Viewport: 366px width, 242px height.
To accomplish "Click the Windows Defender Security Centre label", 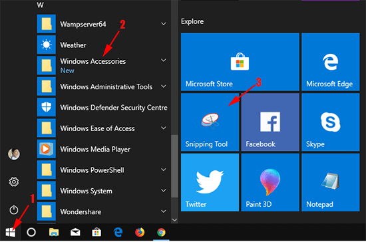I will pos(114,108).
